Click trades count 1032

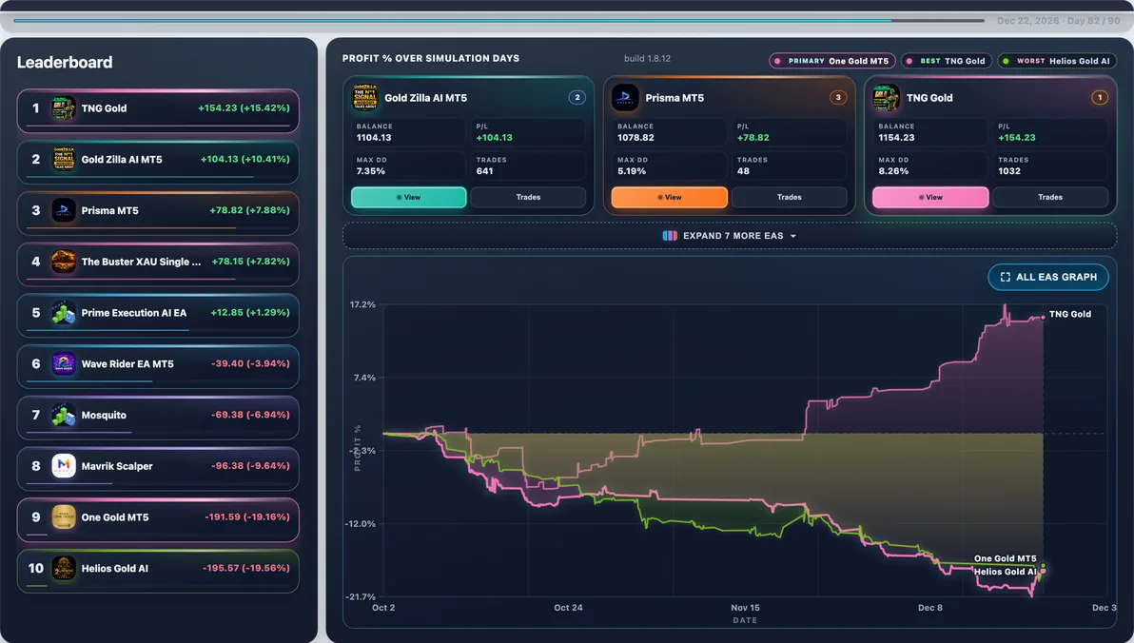pyautogui.click(x=1008, y=171)
